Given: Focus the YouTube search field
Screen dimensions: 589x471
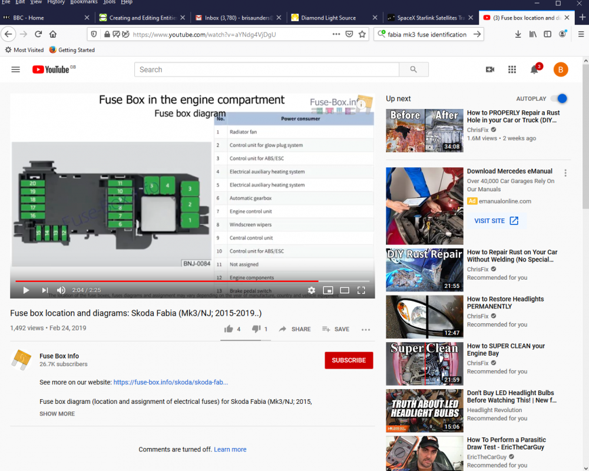Looking at the screenshot, I should pos(267,69).
